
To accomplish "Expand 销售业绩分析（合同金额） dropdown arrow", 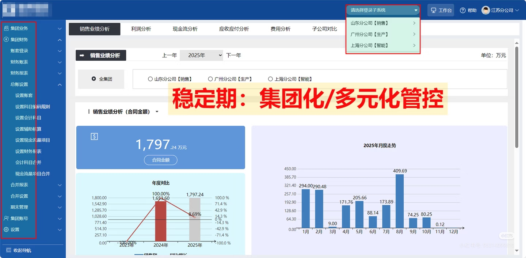I will pyautogui.click(x=157, y=112).
